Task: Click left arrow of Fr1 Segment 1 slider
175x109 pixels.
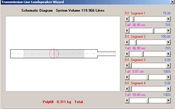Action: [x=127, y=19]
